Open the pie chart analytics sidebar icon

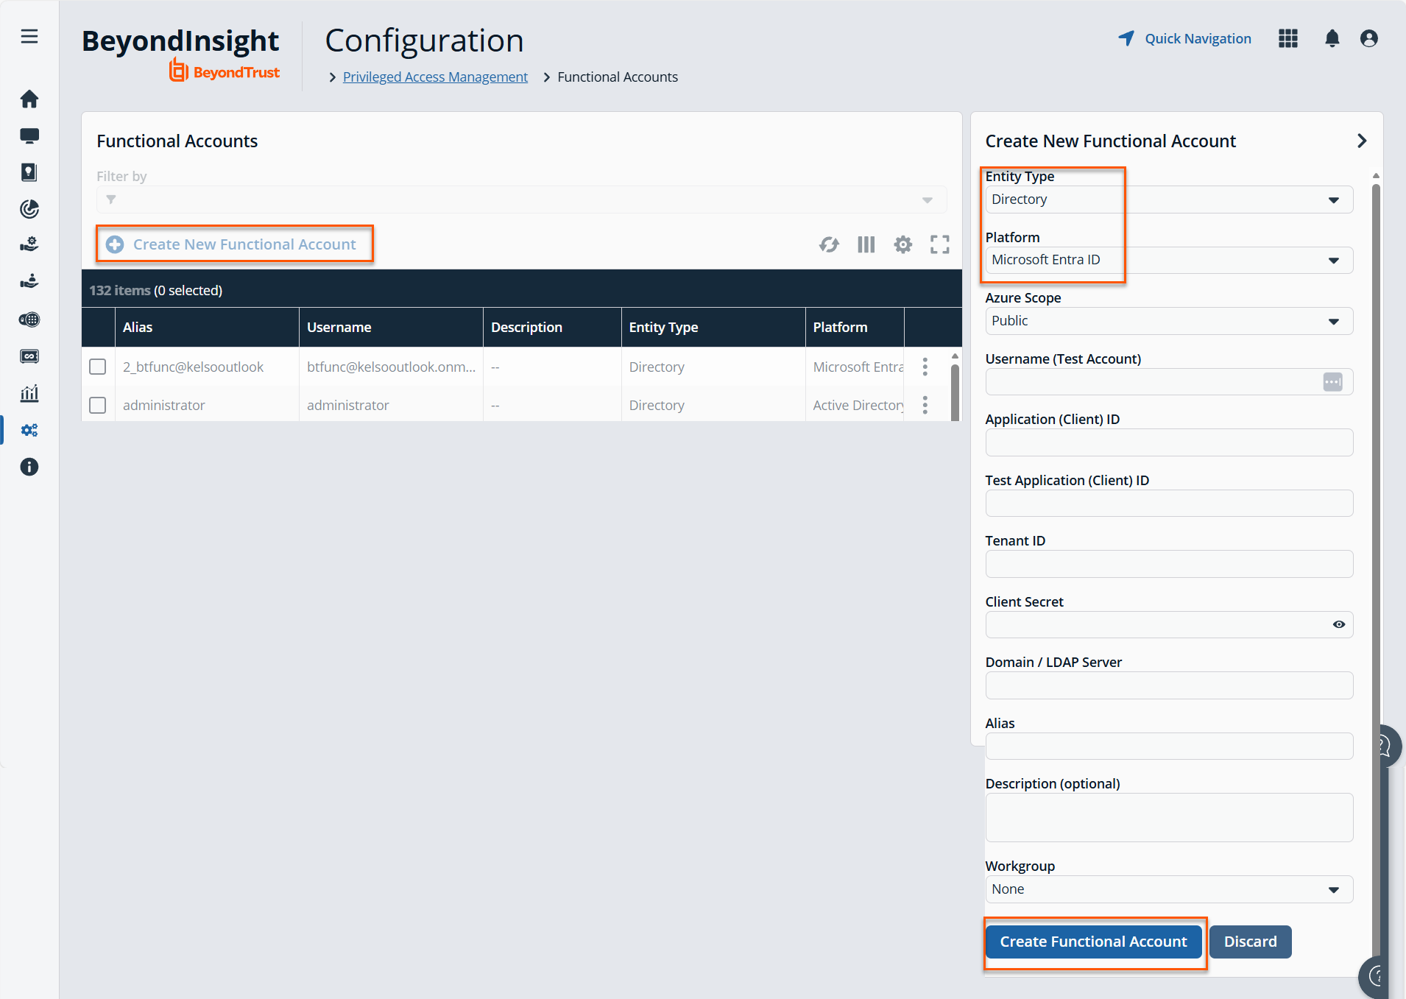pos(29,209)
